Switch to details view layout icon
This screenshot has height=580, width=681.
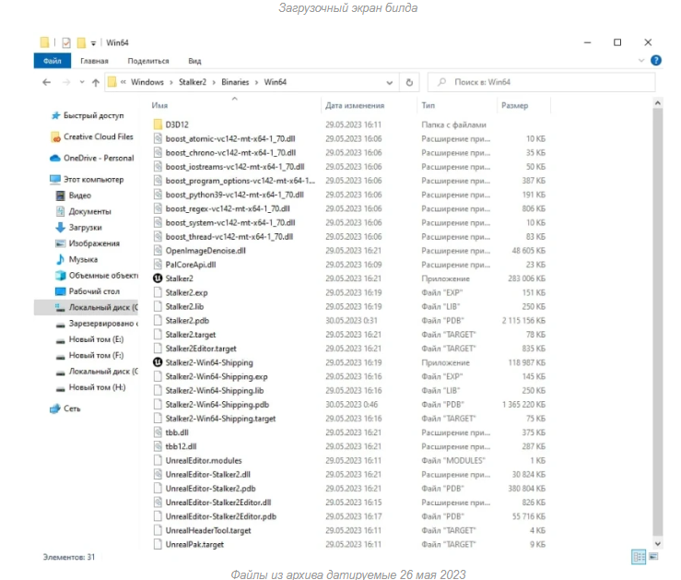[x=639, y=557]
